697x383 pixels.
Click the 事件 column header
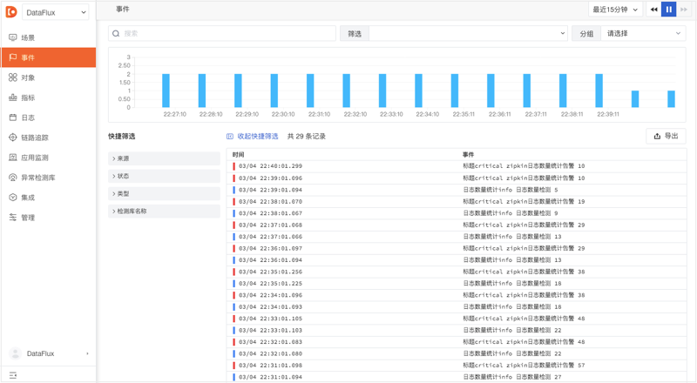click(468, 155)
